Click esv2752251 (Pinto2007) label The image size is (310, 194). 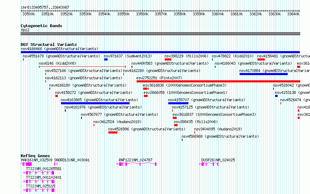click(x=159, y=78)
